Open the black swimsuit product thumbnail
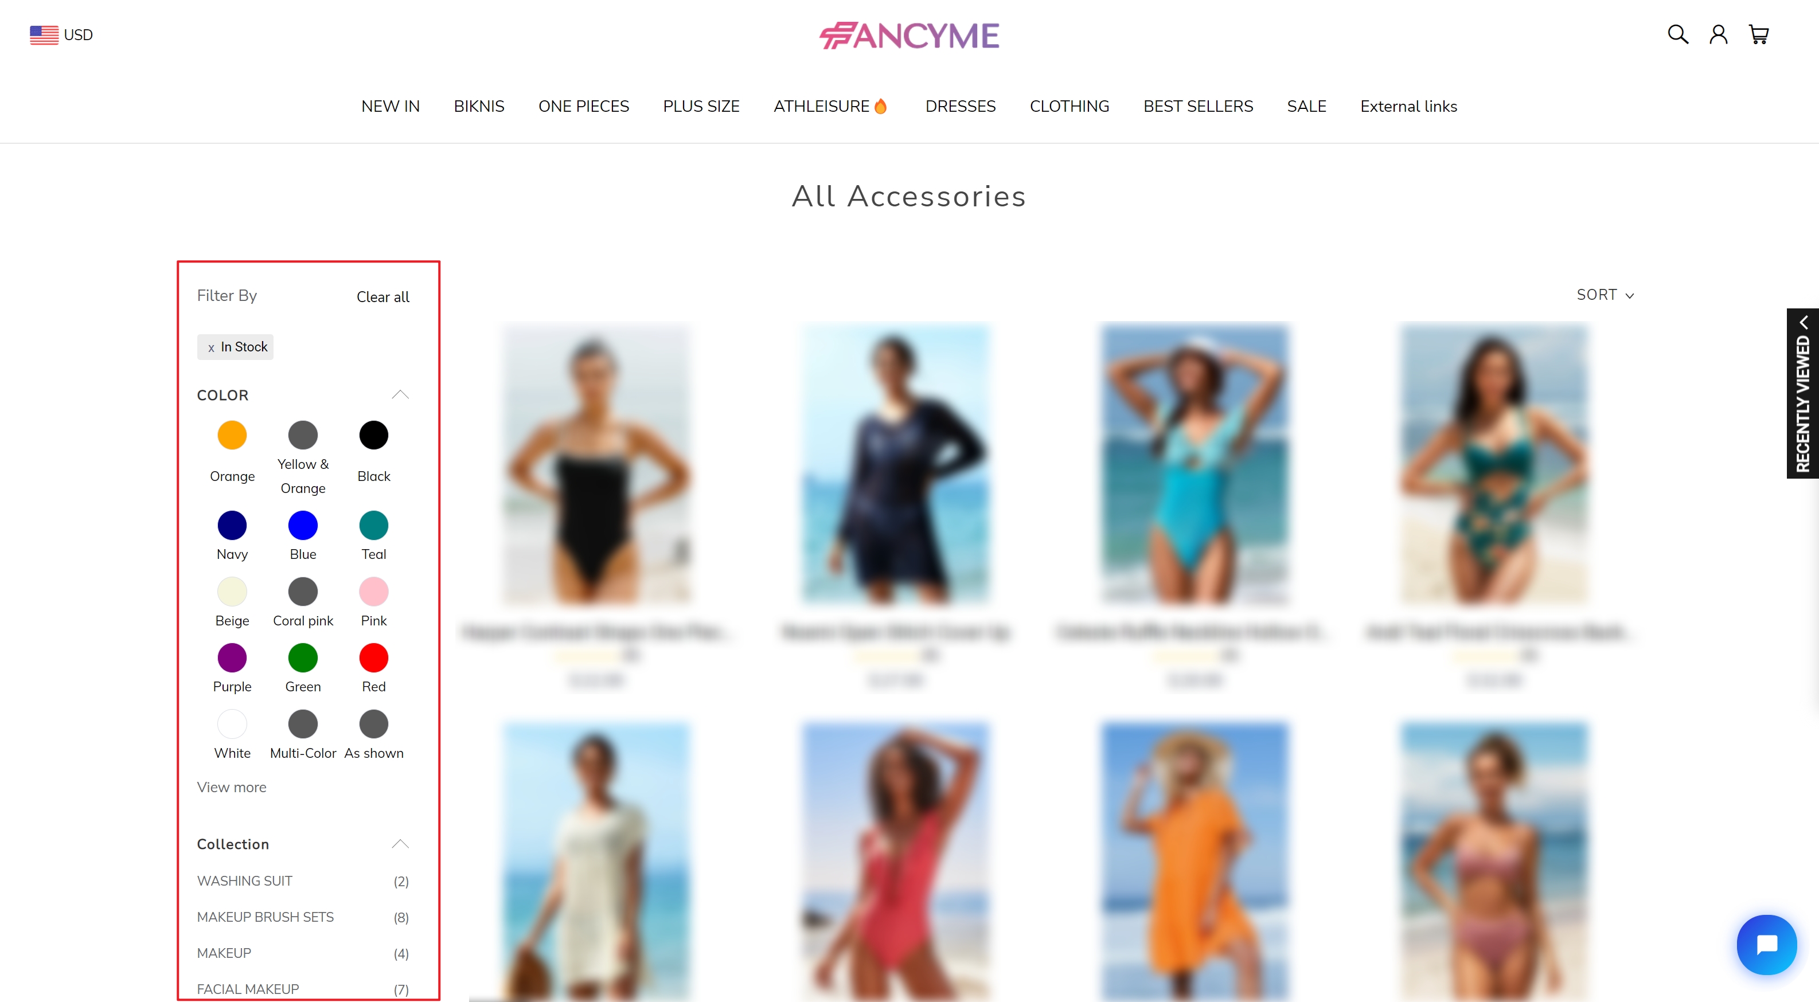Image resolution: width=1819 pixels, height=1002 pixels. pyautogui.click(x=597, y=463)
